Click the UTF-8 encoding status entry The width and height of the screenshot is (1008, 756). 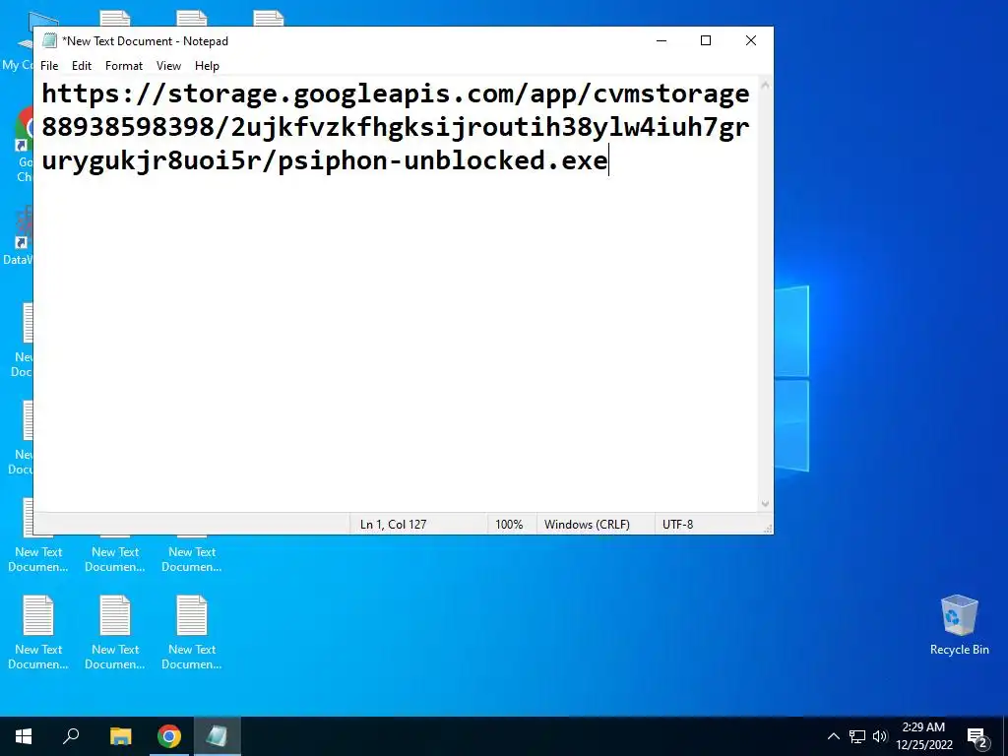(x=677, y=525)
